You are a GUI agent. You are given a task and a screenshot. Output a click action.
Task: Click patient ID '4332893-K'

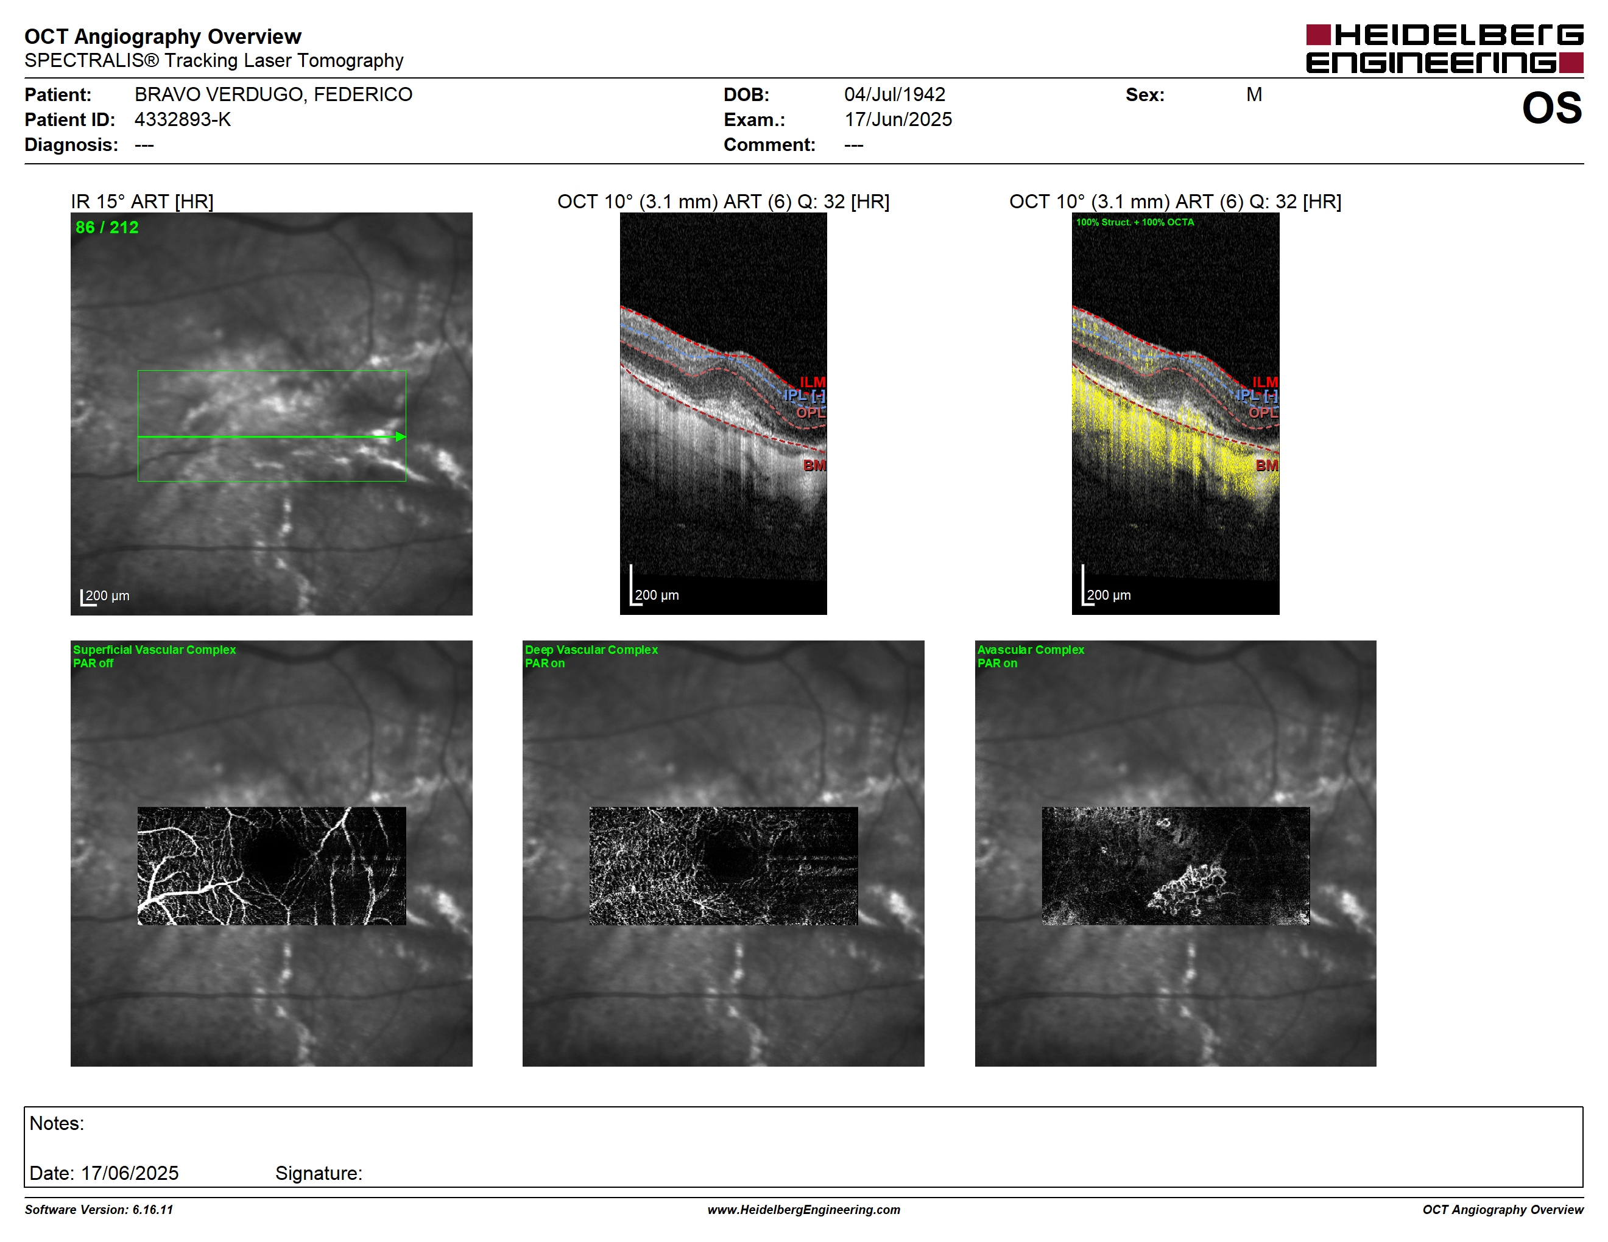coord(183,119)
